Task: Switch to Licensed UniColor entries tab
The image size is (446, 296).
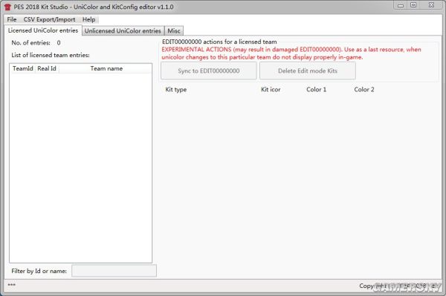Action: pos(43,30)
